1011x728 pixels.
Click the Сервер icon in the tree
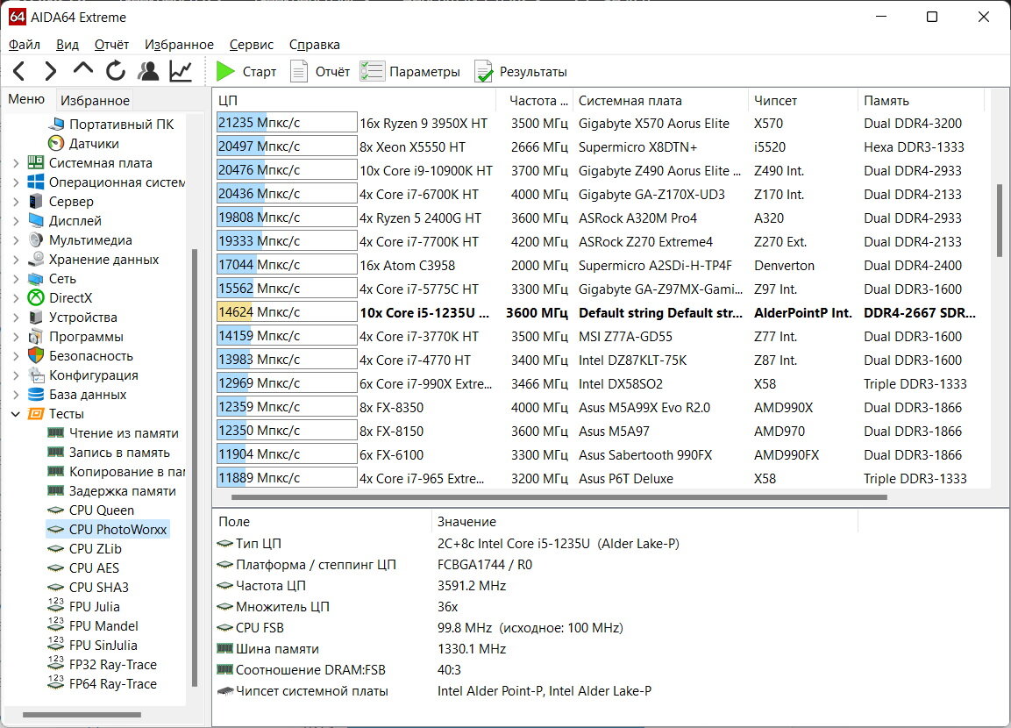click(x=36, y=201)
